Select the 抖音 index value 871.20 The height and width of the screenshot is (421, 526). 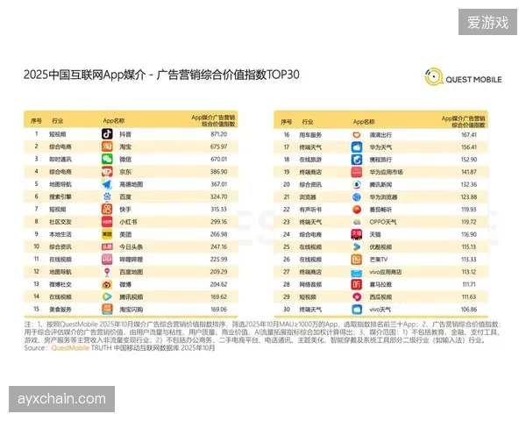coord(218,134)
